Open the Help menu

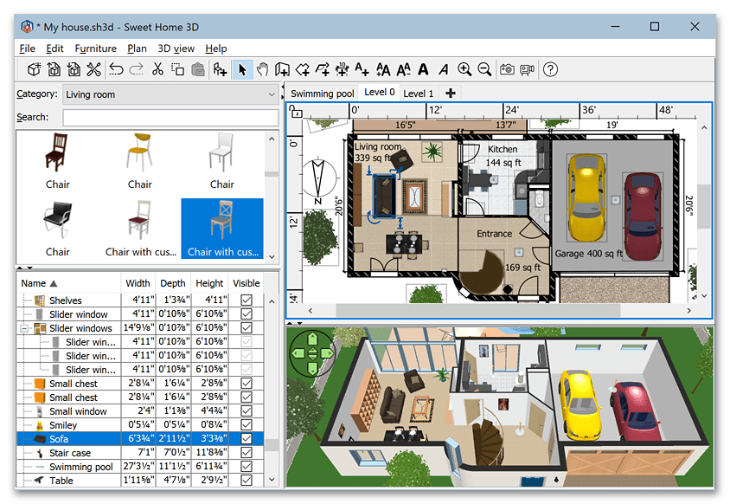click(x=216, y=48)
